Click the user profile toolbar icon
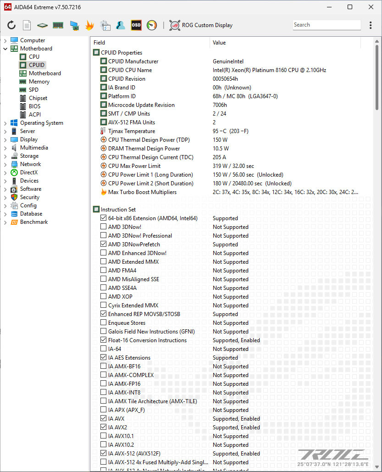The image size is (382, 472). coord(121,25)
